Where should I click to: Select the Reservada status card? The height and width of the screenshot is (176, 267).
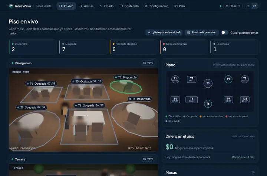pyautogui.click(x=234, y=47)
